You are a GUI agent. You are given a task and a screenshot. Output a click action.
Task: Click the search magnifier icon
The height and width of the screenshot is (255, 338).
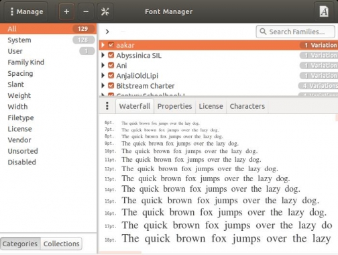point(263,32)
